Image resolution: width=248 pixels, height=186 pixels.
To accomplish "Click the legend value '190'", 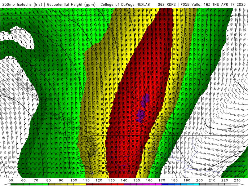I will tap(187, 180).
